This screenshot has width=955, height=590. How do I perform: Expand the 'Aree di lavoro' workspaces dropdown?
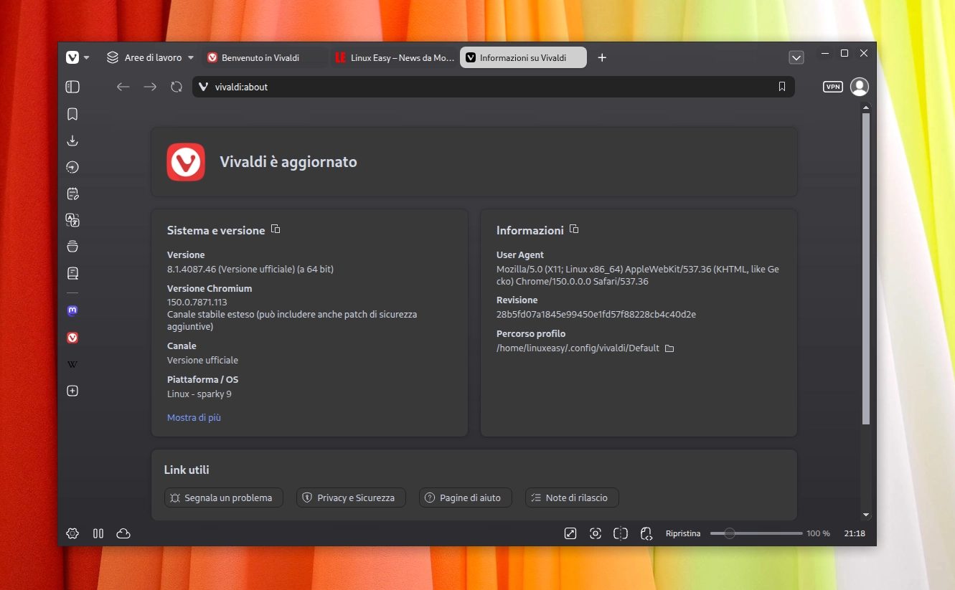point(151,57)
